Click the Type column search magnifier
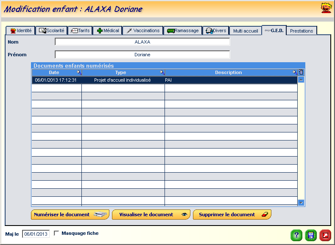 pos(162,72)
